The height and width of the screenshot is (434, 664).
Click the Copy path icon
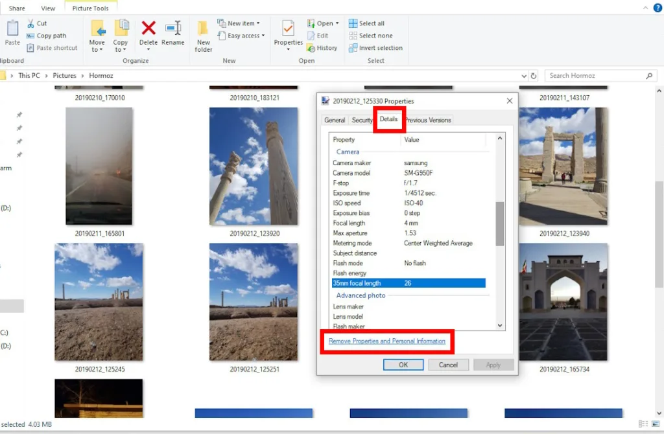32,36
